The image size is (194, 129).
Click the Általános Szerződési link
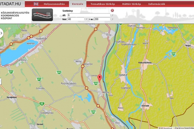pos(183,127)
